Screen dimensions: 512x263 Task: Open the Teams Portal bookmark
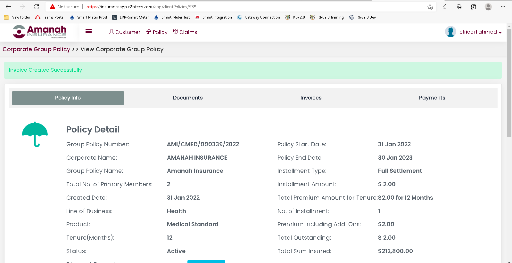[50, 17]
